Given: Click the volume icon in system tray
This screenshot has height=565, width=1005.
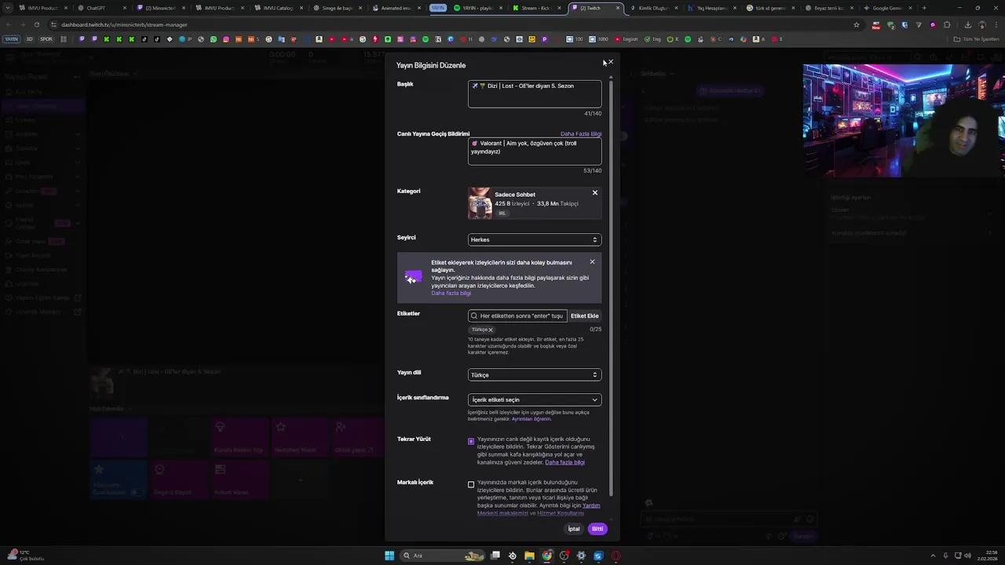Looking at the screenshot, I should click(967, 556).
